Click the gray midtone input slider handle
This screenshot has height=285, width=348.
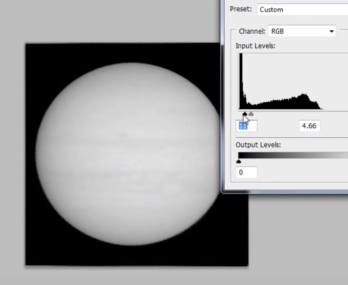click(x=251, y=114)
